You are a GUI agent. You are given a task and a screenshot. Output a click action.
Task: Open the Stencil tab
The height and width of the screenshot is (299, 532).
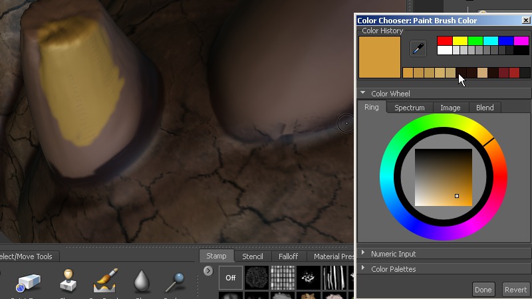(253, 256)
